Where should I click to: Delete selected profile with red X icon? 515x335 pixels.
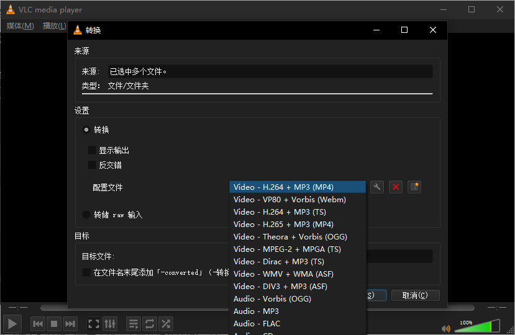(396, 187)
